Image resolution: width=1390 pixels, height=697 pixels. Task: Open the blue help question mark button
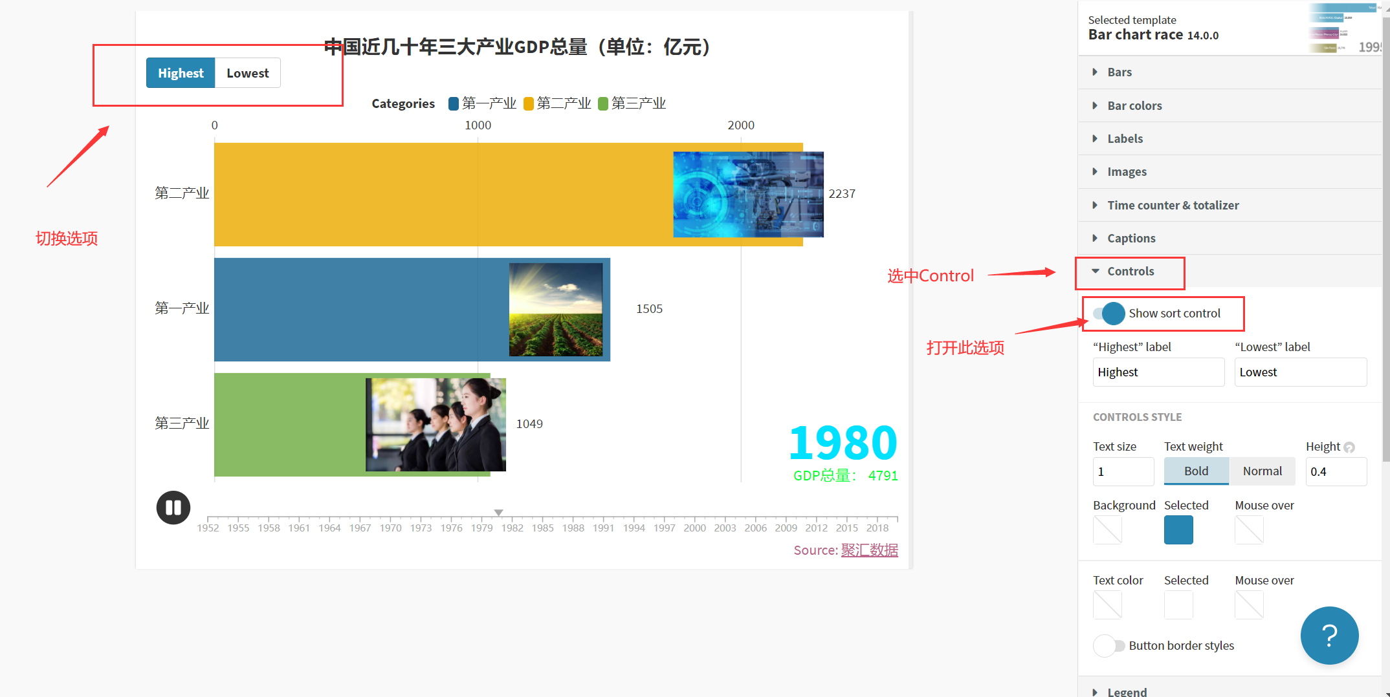(x=1329, y=636)
